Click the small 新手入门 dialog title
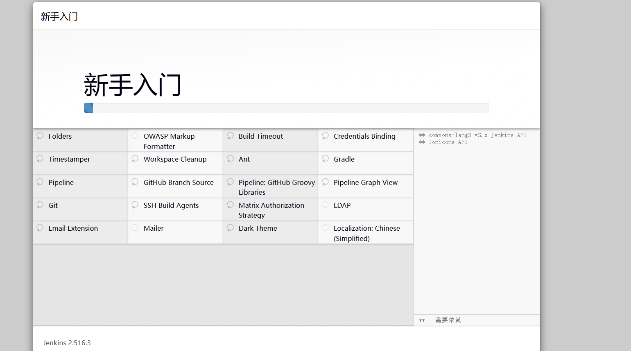 pyautogui.click(x=59, y=16)
